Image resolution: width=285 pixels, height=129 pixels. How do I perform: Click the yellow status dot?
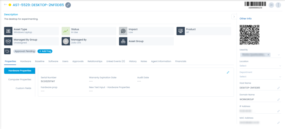[10, 5]
